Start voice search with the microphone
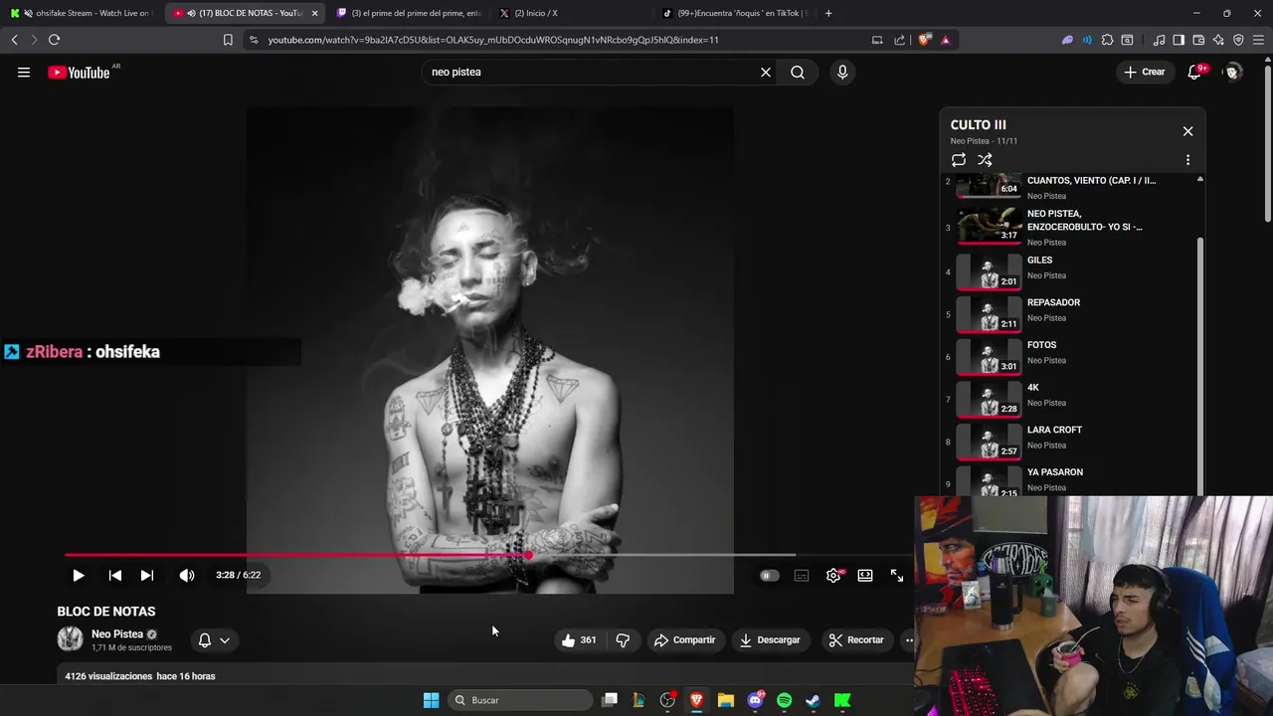This screenshot has height=716, width=1273. tap(842, 72)
